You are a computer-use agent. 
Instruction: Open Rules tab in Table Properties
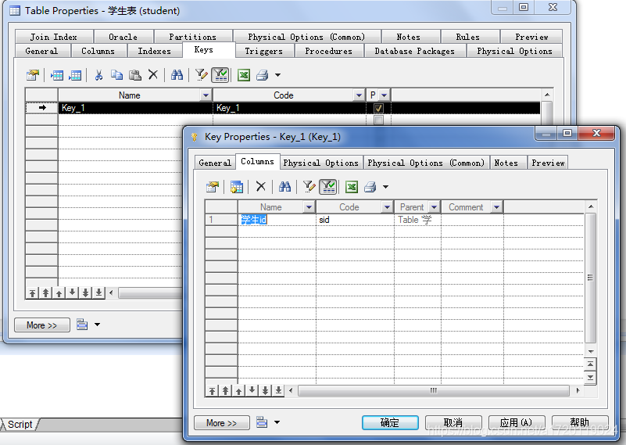coord(468,37)
